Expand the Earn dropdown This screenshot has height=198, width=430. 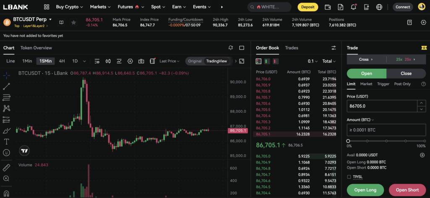[x=179, y=7]
